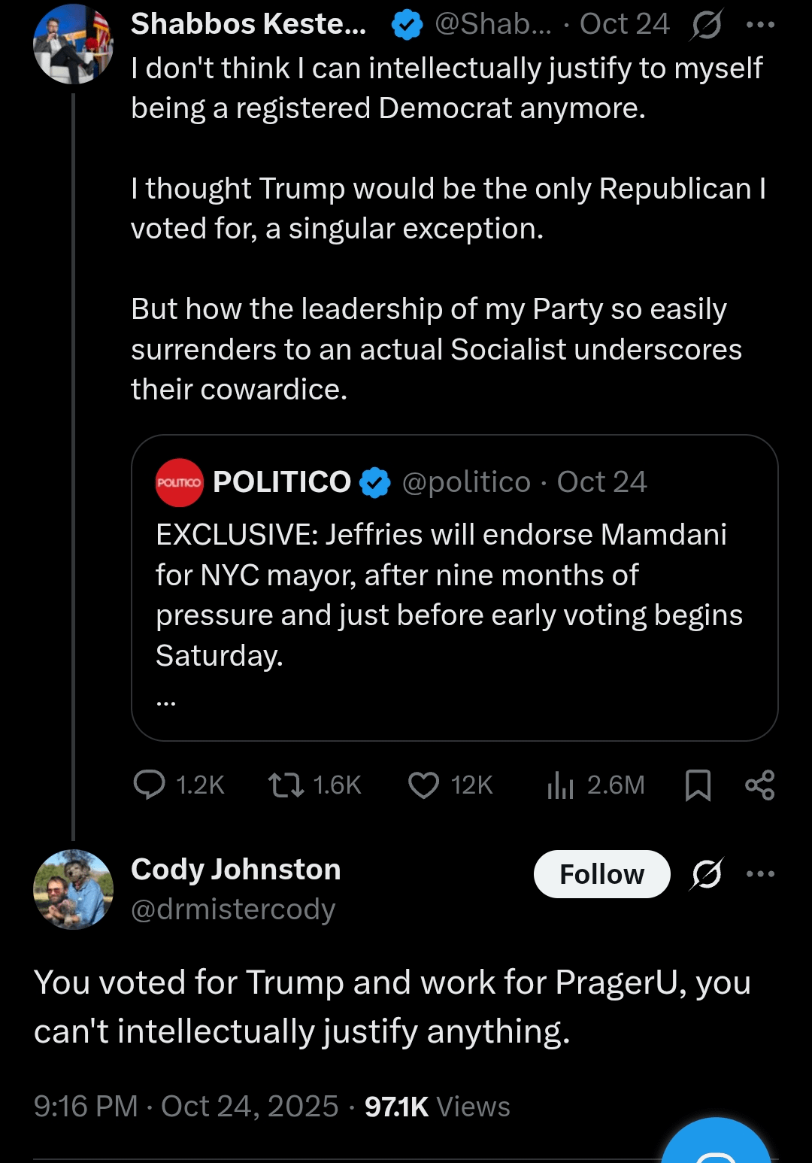Repost Shabbos Kestenbaum's post

pyautogui.click(x=286, y=785)
